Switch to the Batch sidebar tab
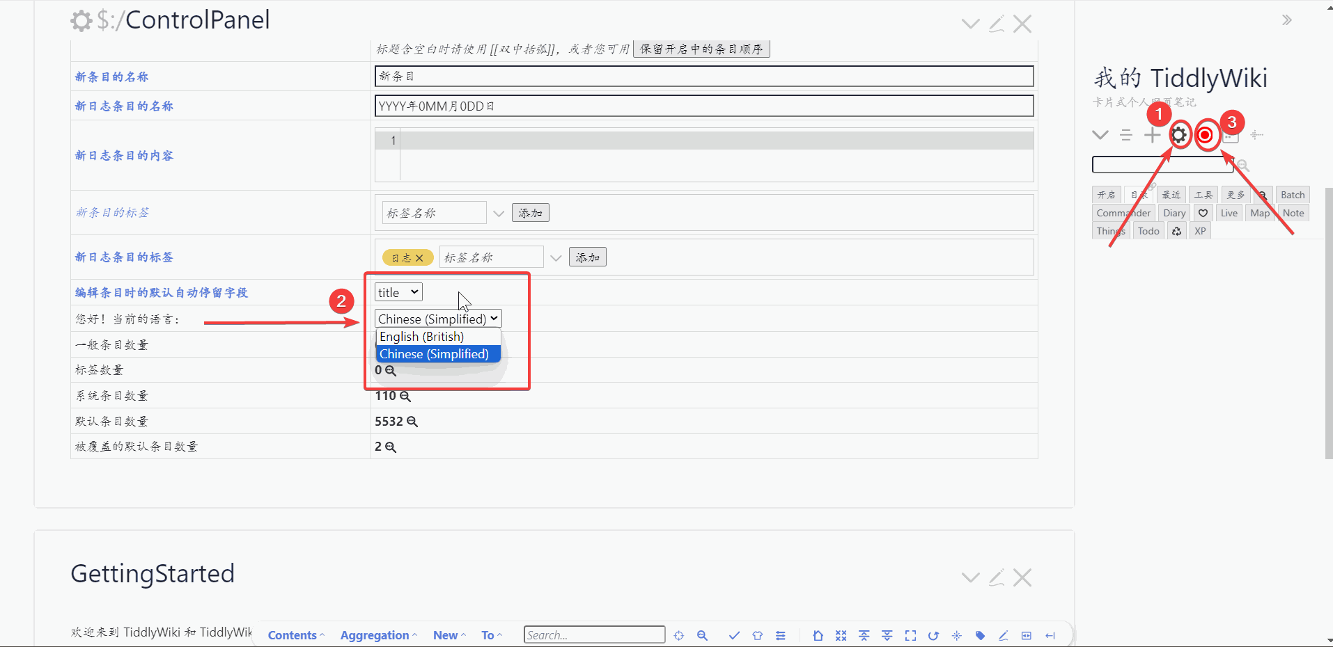Screen dimensions: 1333x647 click(1293, 195)
